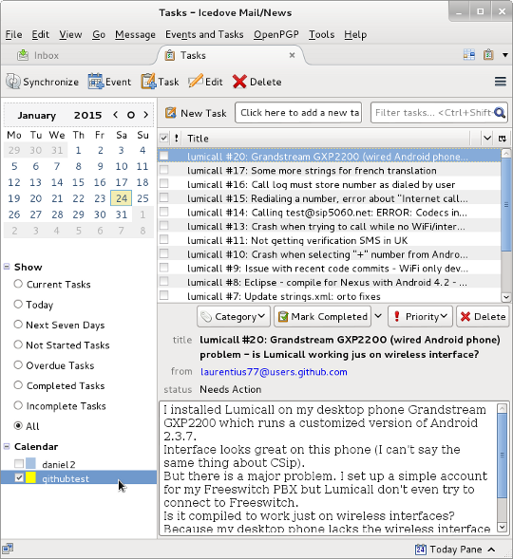Open the Message menu

tap(135, 34)
